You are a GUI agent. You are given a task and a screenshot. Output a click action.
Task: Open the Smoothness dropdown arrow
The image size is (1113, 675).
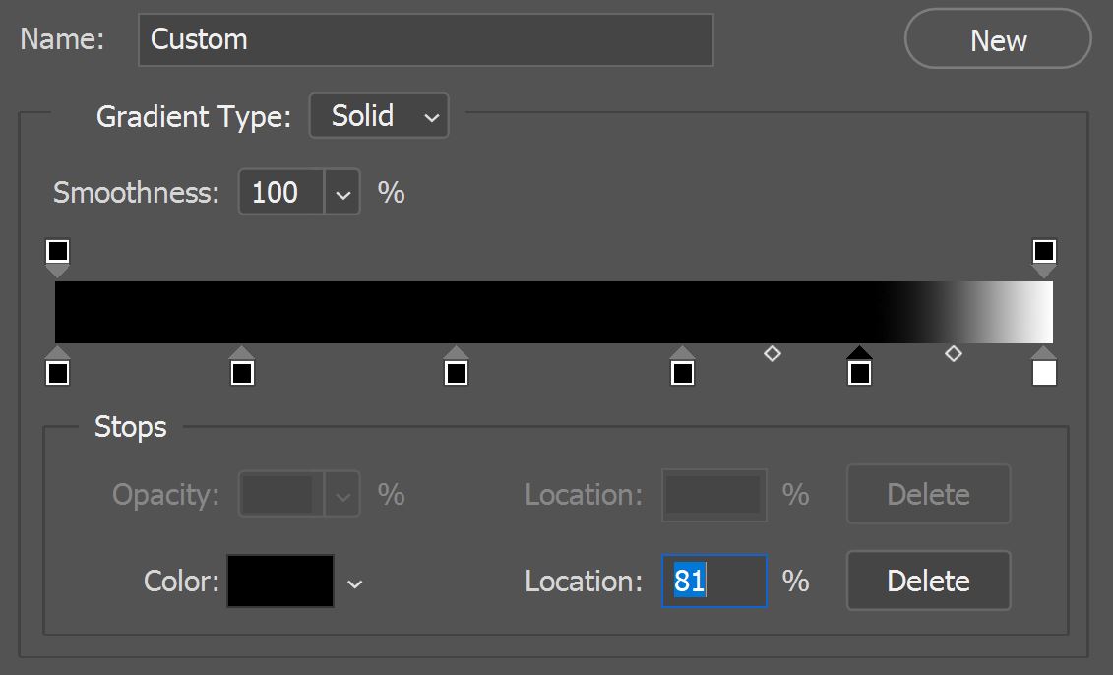pos(343,192)
